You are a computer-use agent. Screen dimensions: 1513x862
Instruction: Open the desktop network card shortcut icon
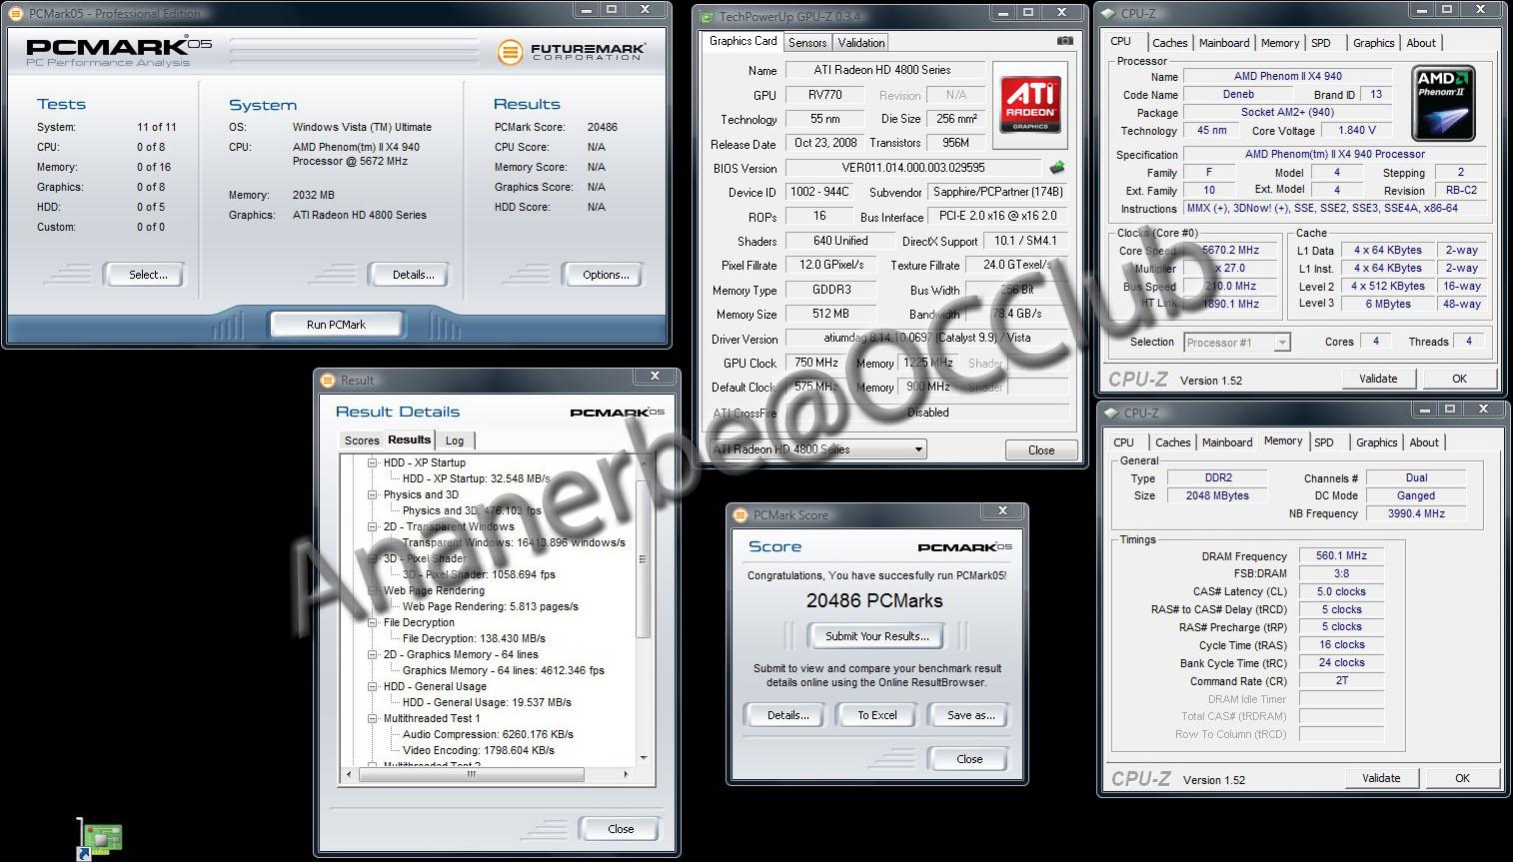[100, 838]
